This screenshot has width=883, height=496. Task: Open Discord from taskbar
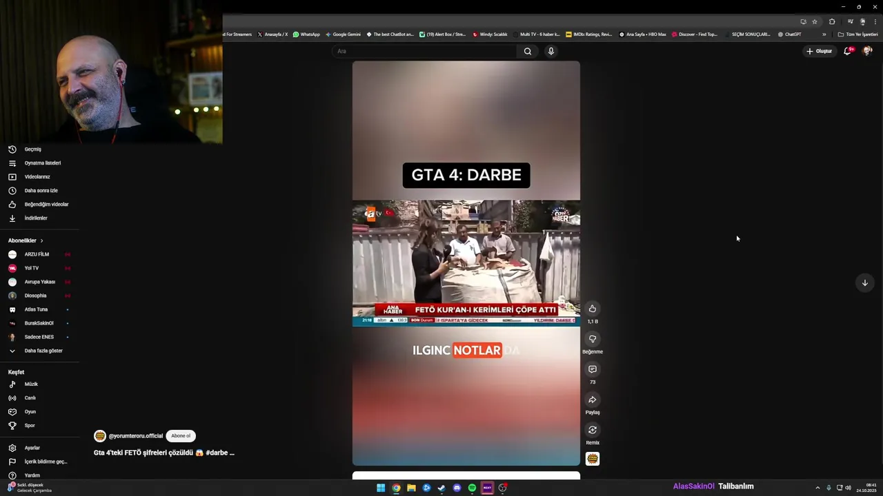457,488
